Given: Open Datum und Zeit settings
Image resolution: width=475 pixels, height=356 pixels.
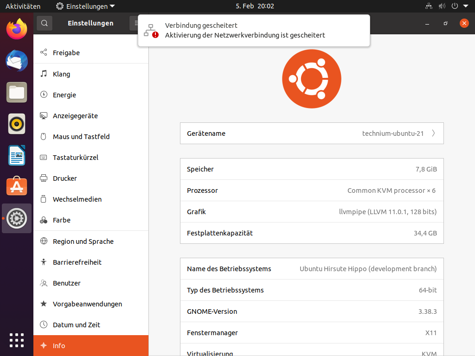Looking at the screenshot, I should tap(91, 325).
